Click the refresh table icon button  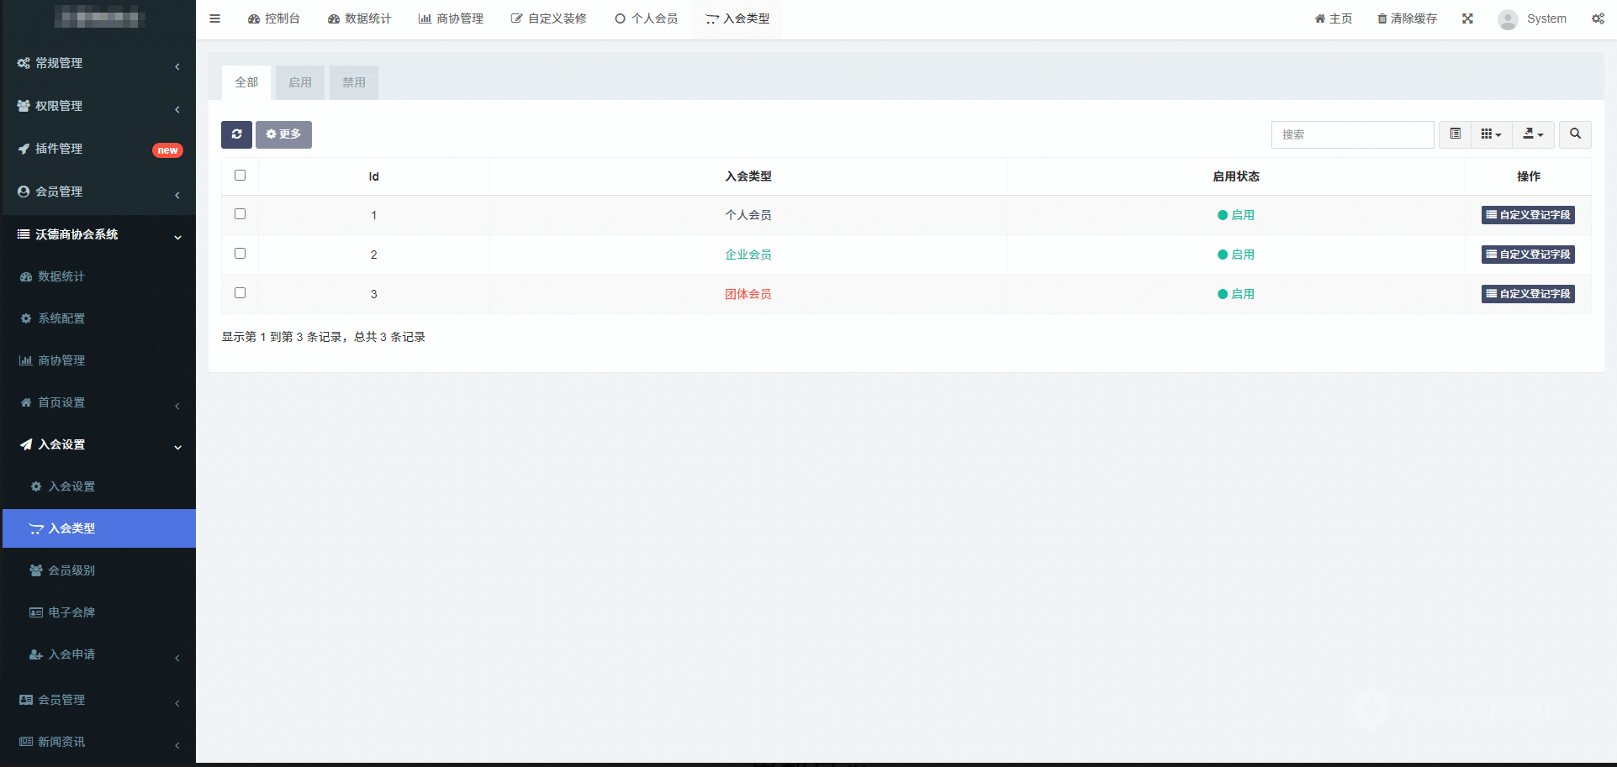[236, 134]
